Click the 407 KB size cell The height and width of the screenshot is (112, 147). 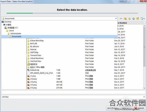pos(59,85)
